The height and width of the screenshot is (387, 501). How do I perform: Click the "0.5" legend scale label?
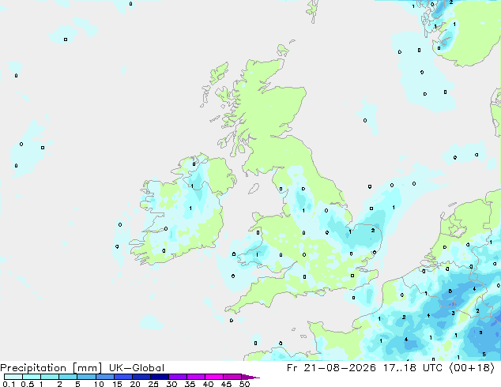(28, 384)
